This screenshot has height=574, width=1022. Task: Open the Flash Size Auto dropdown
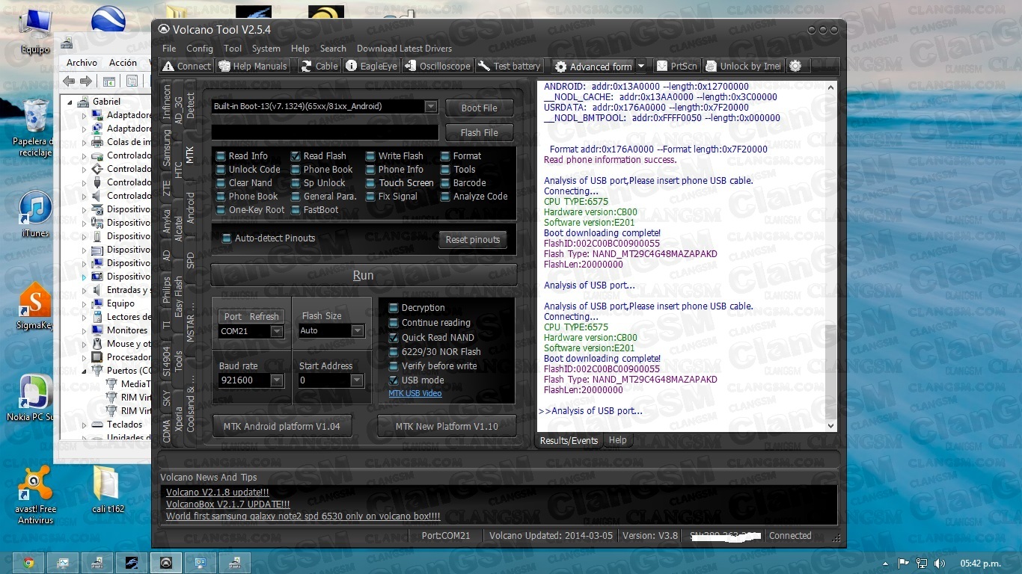point(358,331)
